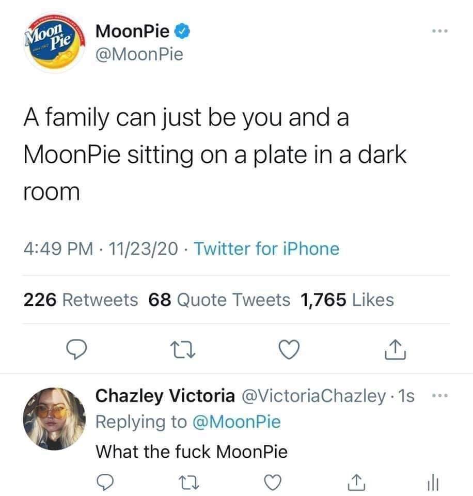
Task: Retweet Chazley Victoria's reply
Action: (190, 483)
